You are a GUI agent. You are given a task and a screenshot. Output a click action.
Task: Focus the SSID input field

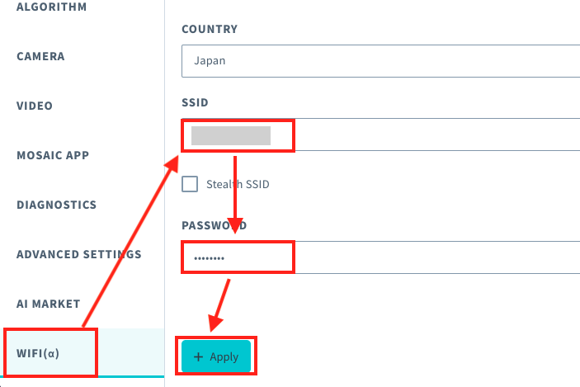tap(380, 135)
